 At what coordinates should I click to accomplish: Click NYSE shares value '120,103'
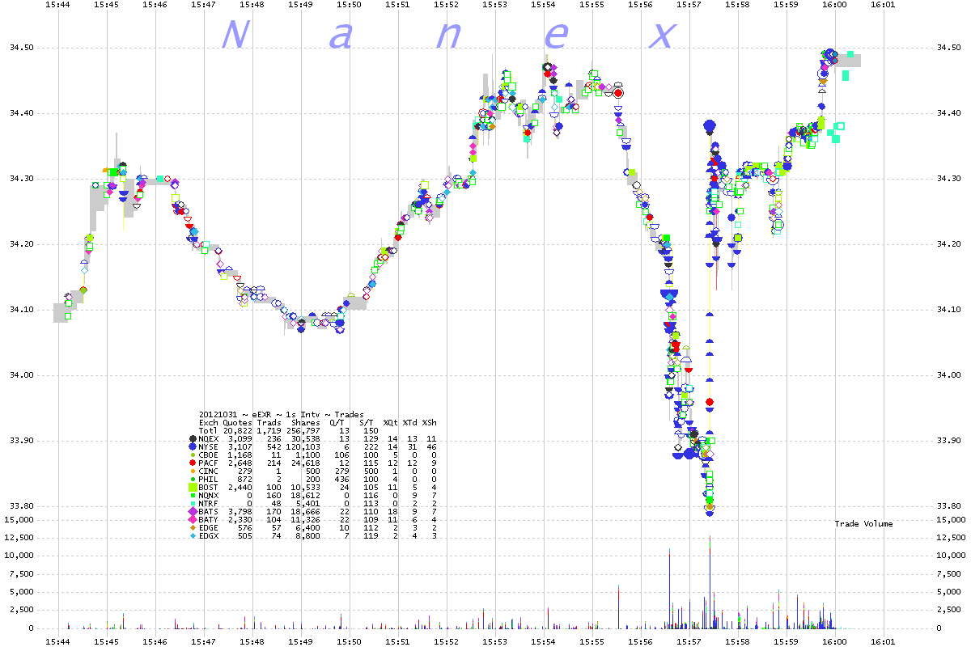pos(303,446)
